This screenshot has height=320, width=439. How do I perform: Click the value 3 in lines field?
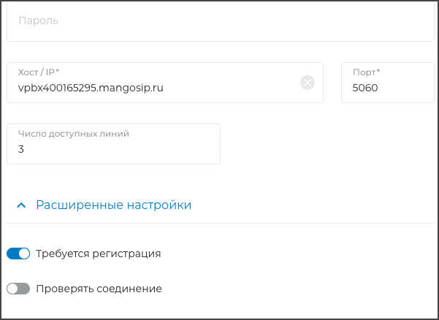pos(21,149)
